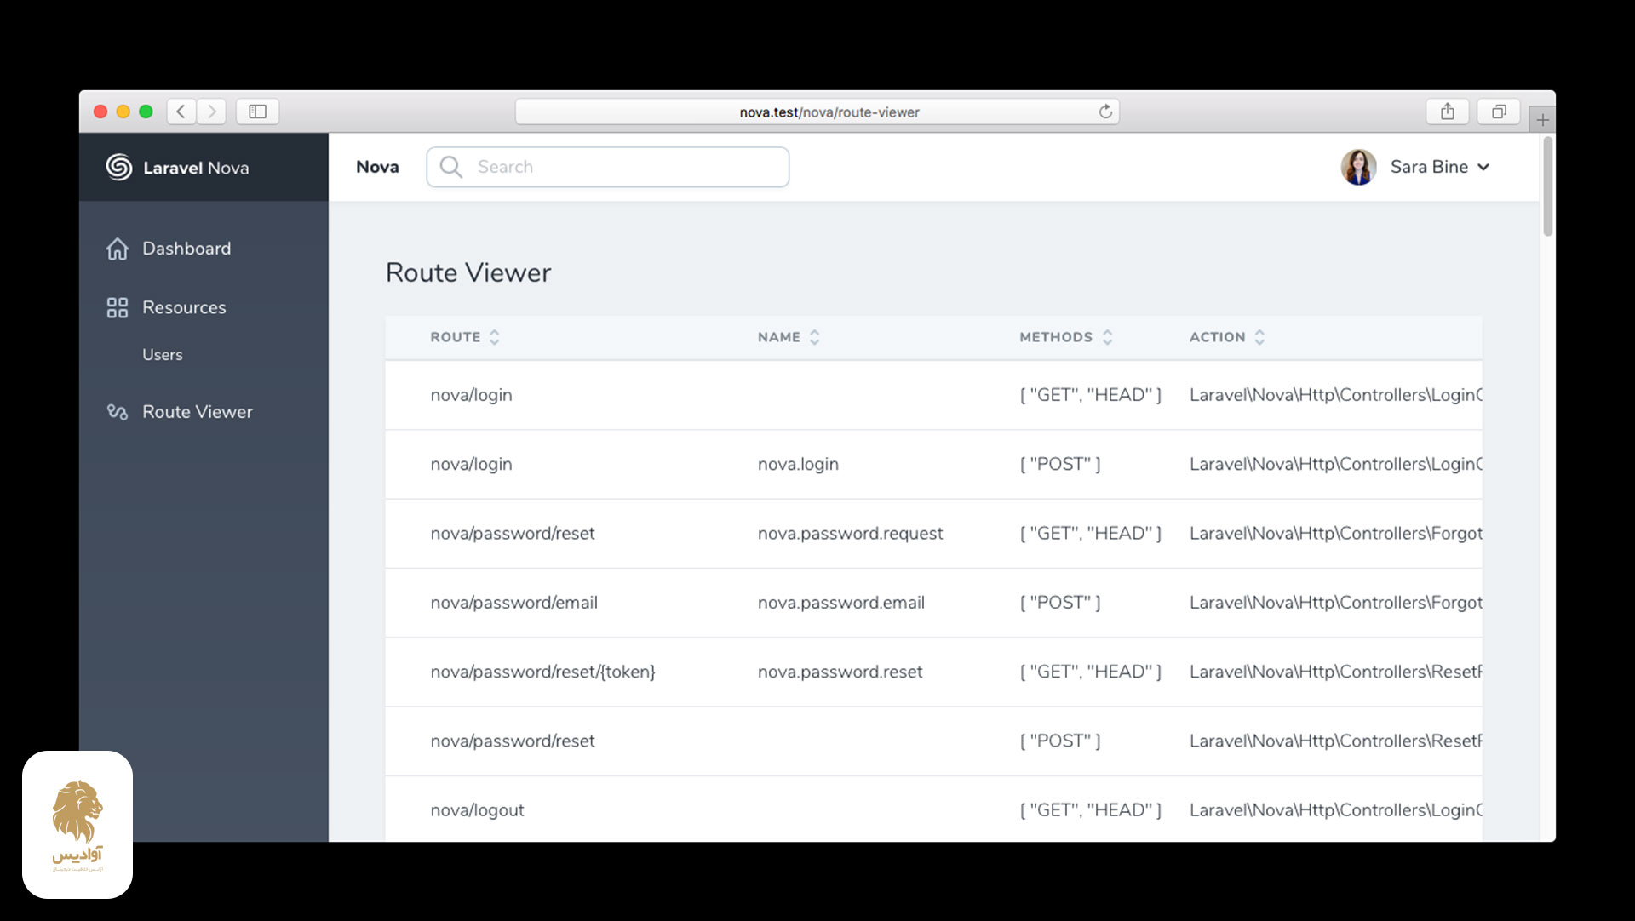The image size is (1635, 921).
Task: Open the Dashboard home icon
Action: click(x=118, y=249)
